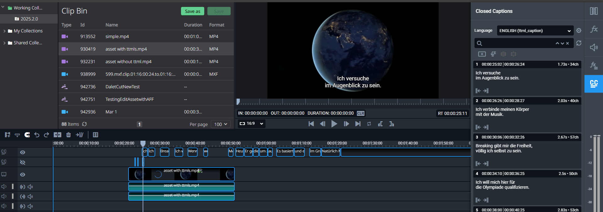603x212 pixels.
Task: Jump to the start of the clip
Action: click(x=311, y=124)
